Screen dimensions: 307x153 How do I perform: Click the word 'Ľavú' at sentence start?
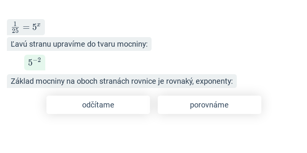pos(19,44)
